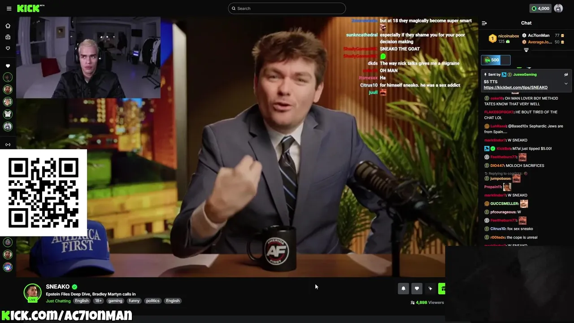Image resolution: width=574 pixels, height=323 pixels.
Task: Click GUCCSMELLER username in chat
Action: point(504,204)
